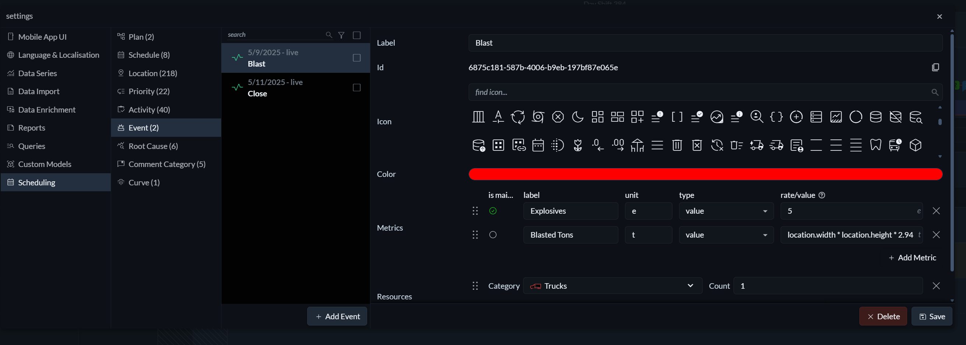966x345 pixels.
Task: Open the Blasted Tons type dropdown
Action: 726,235
